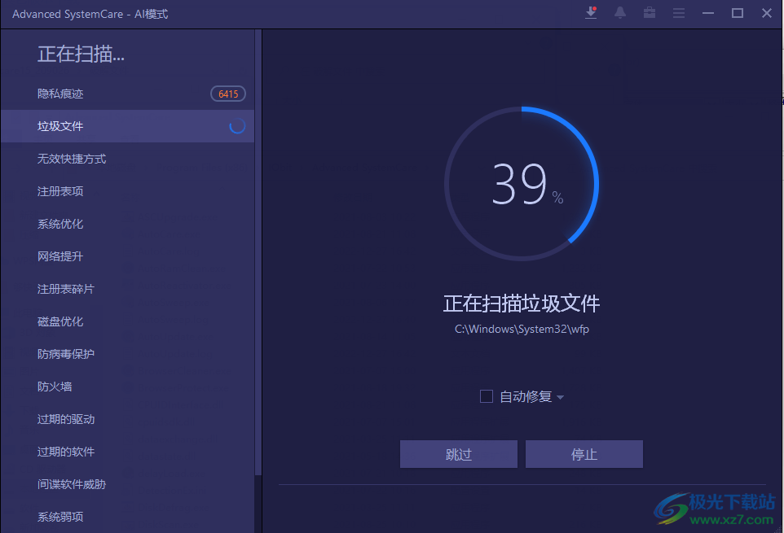Image resolution: width=784 pixels, height=533 pixels.
Task: Open the hamburger options menu
Action: [679, 13]
